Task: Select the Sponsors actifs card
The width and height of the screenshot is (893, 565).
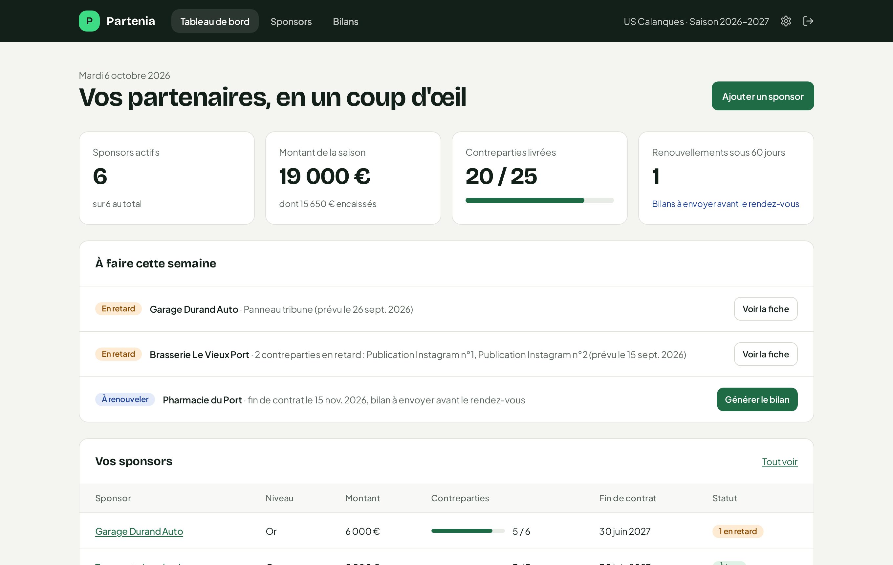Action: tap(167, 178)
